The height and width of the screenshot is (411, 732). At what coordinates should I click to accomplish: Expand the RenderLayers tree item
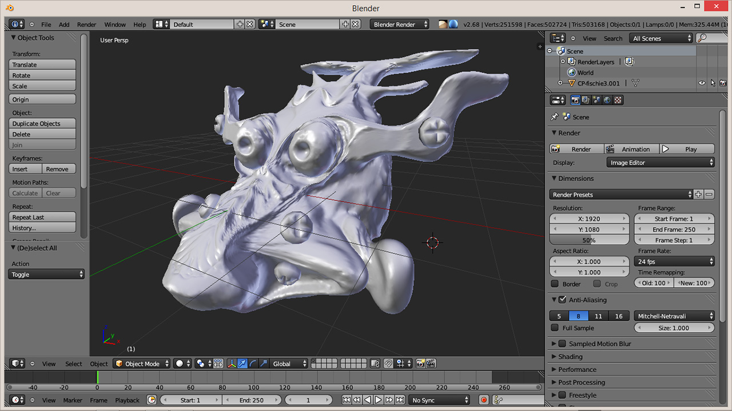(x=563, y=62)
